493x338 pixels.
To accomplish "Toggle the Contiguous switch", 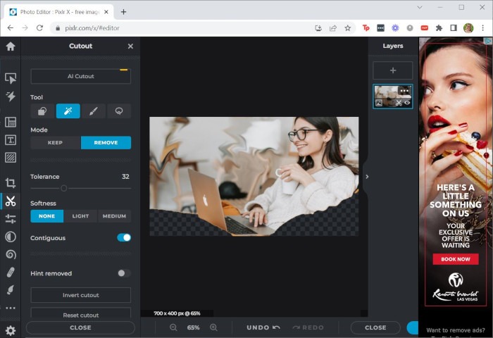I will [x=124, y=238].
